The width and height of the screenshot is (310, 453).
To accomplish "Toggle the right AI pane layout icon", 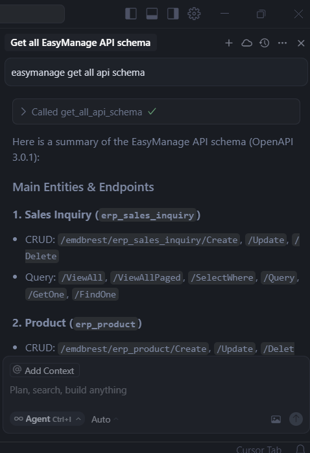I will coord(173,14).
